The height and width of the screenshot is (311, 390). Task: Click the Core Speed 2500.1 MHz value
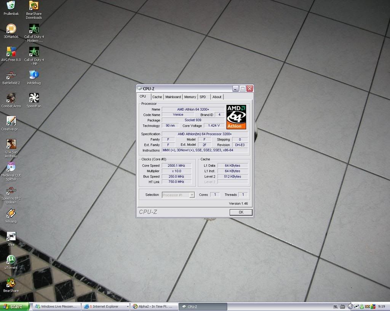point(176,166)
